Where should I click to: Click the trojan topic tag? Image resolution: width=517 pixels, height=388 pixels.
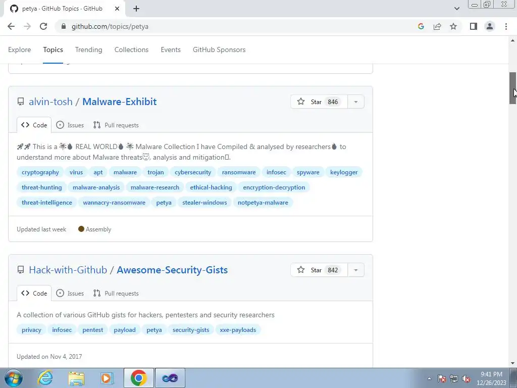click(156, 172)
